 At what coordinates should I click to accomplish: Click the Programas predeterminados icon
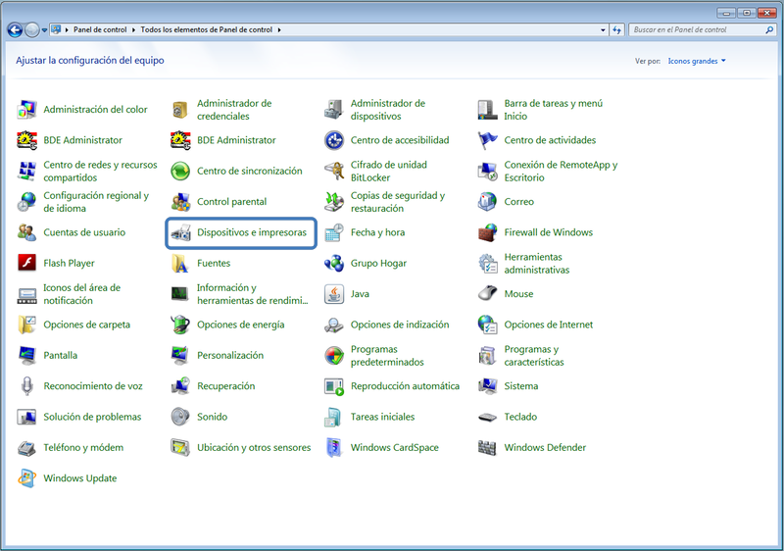pos(333,356)
